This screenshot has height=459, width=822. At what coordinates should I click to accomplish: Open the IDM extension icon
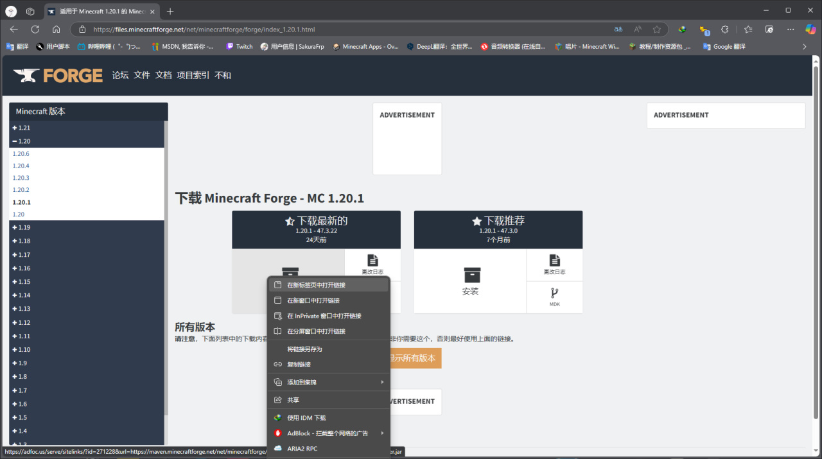(x=682, y=30)
